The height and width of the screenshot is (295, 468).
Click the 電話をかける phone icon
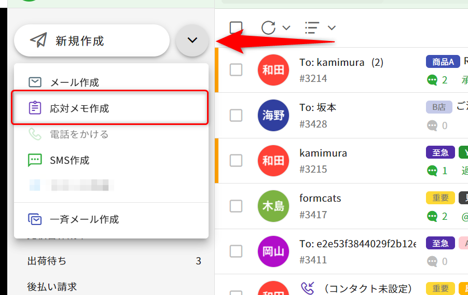click(35, 134)
